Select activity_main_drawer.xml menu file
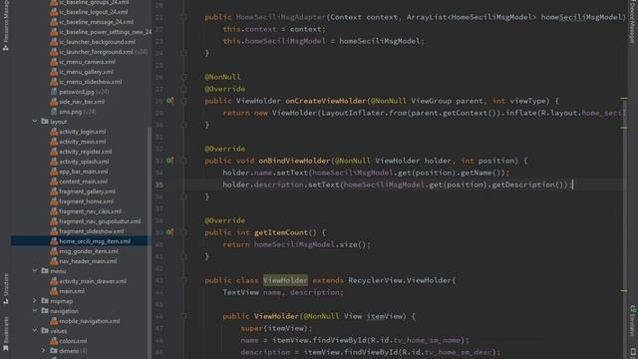 89,281
